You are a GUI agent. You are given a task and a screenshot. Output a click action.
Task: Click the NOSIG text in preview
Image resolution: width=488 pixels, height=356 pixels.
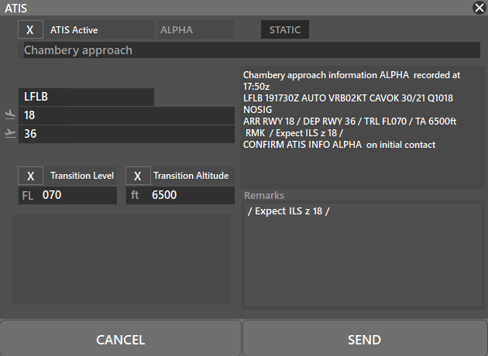(x=257, y=110)
